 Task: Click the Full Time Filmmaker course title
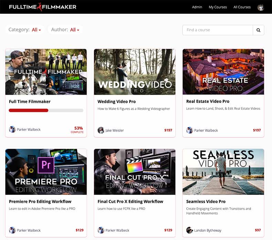pos(30,102)
